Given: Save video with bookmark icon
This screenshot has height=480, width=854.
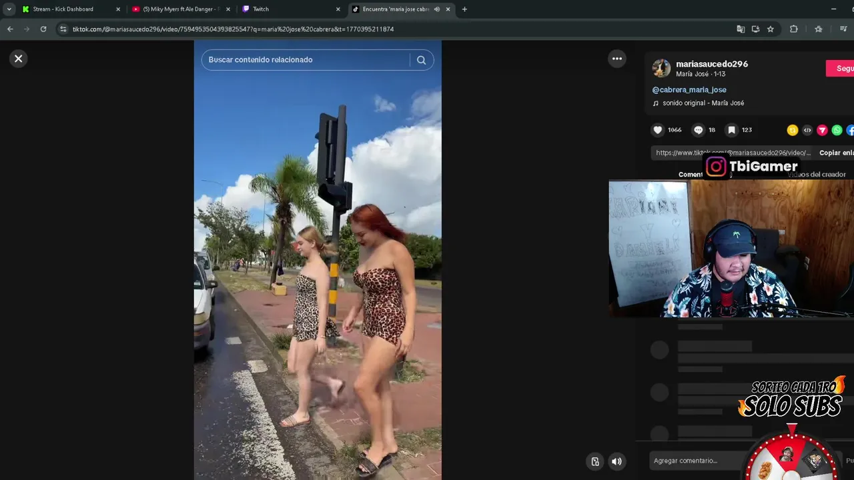Looking at the screenshot, I should click(x=731, y=130).
